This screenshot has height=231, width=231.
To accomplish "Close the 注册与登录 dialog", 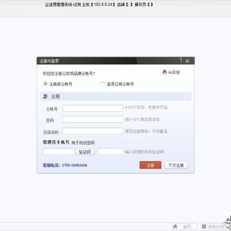I will 187,61.
